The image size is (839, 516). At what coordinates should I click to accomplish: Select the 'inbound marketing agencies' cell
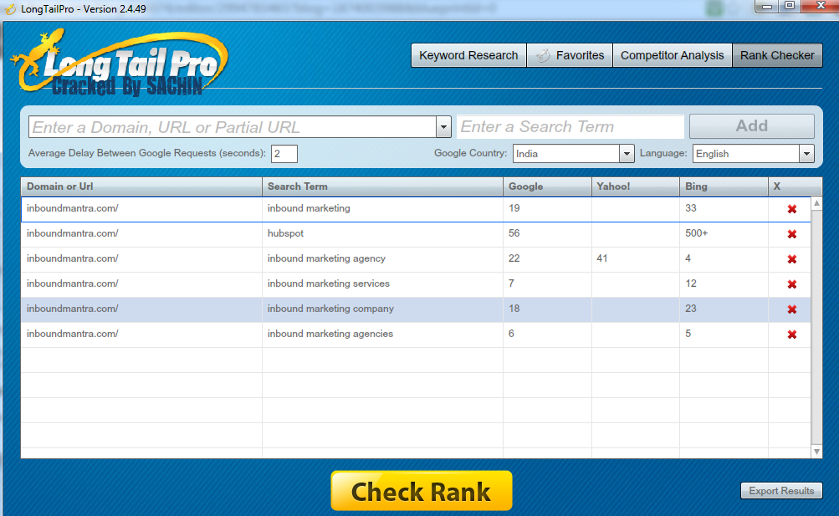tap(382, 335)
